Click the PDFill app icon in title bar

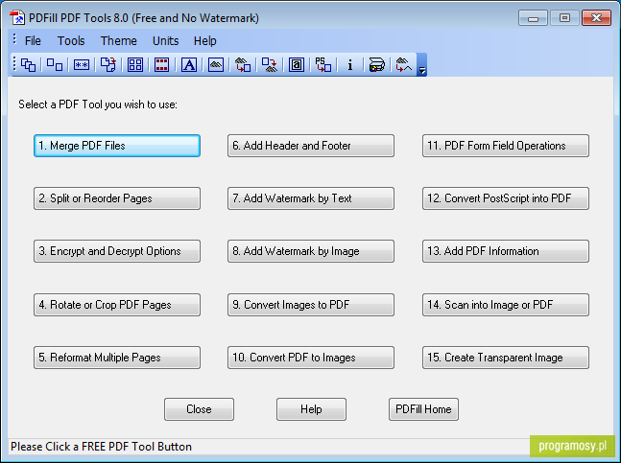point(17,18)
